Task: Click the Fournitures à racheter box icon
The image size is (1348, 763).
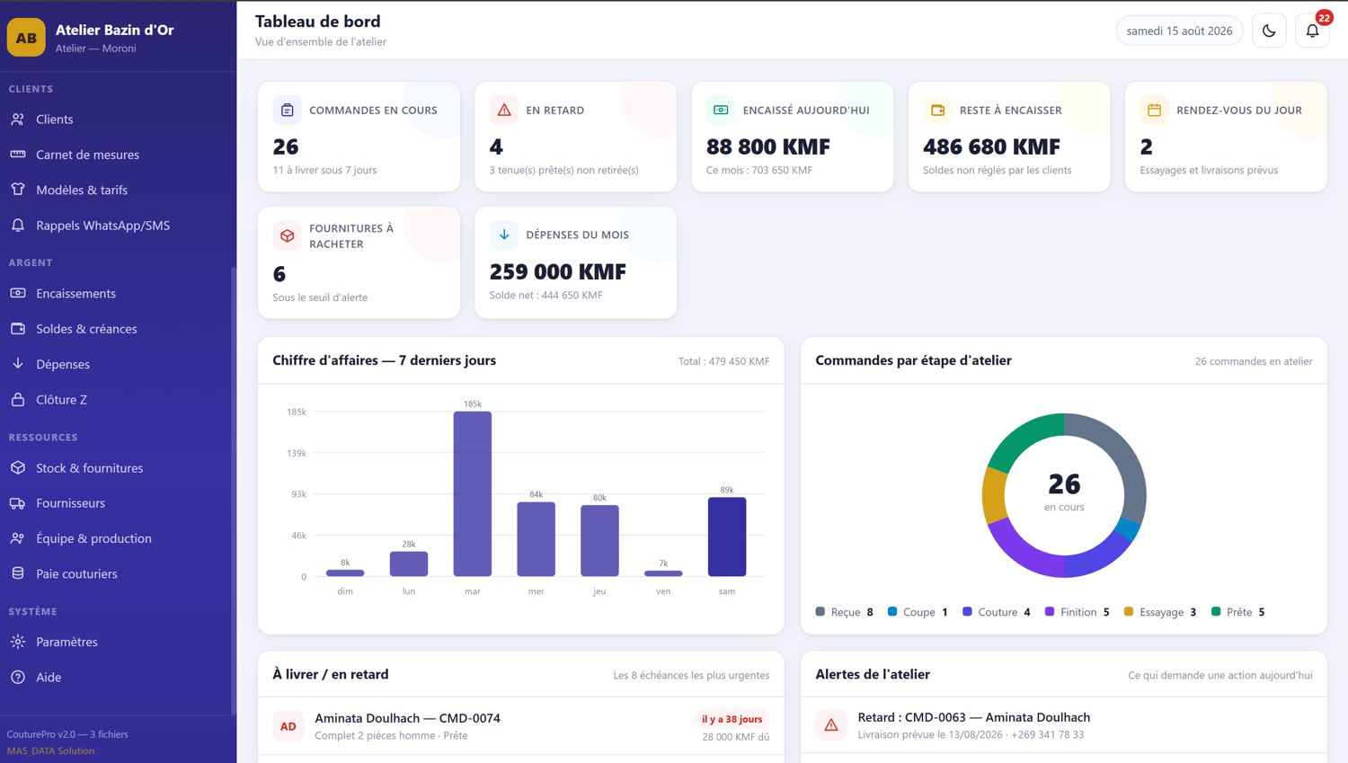Action: (288, 235)
